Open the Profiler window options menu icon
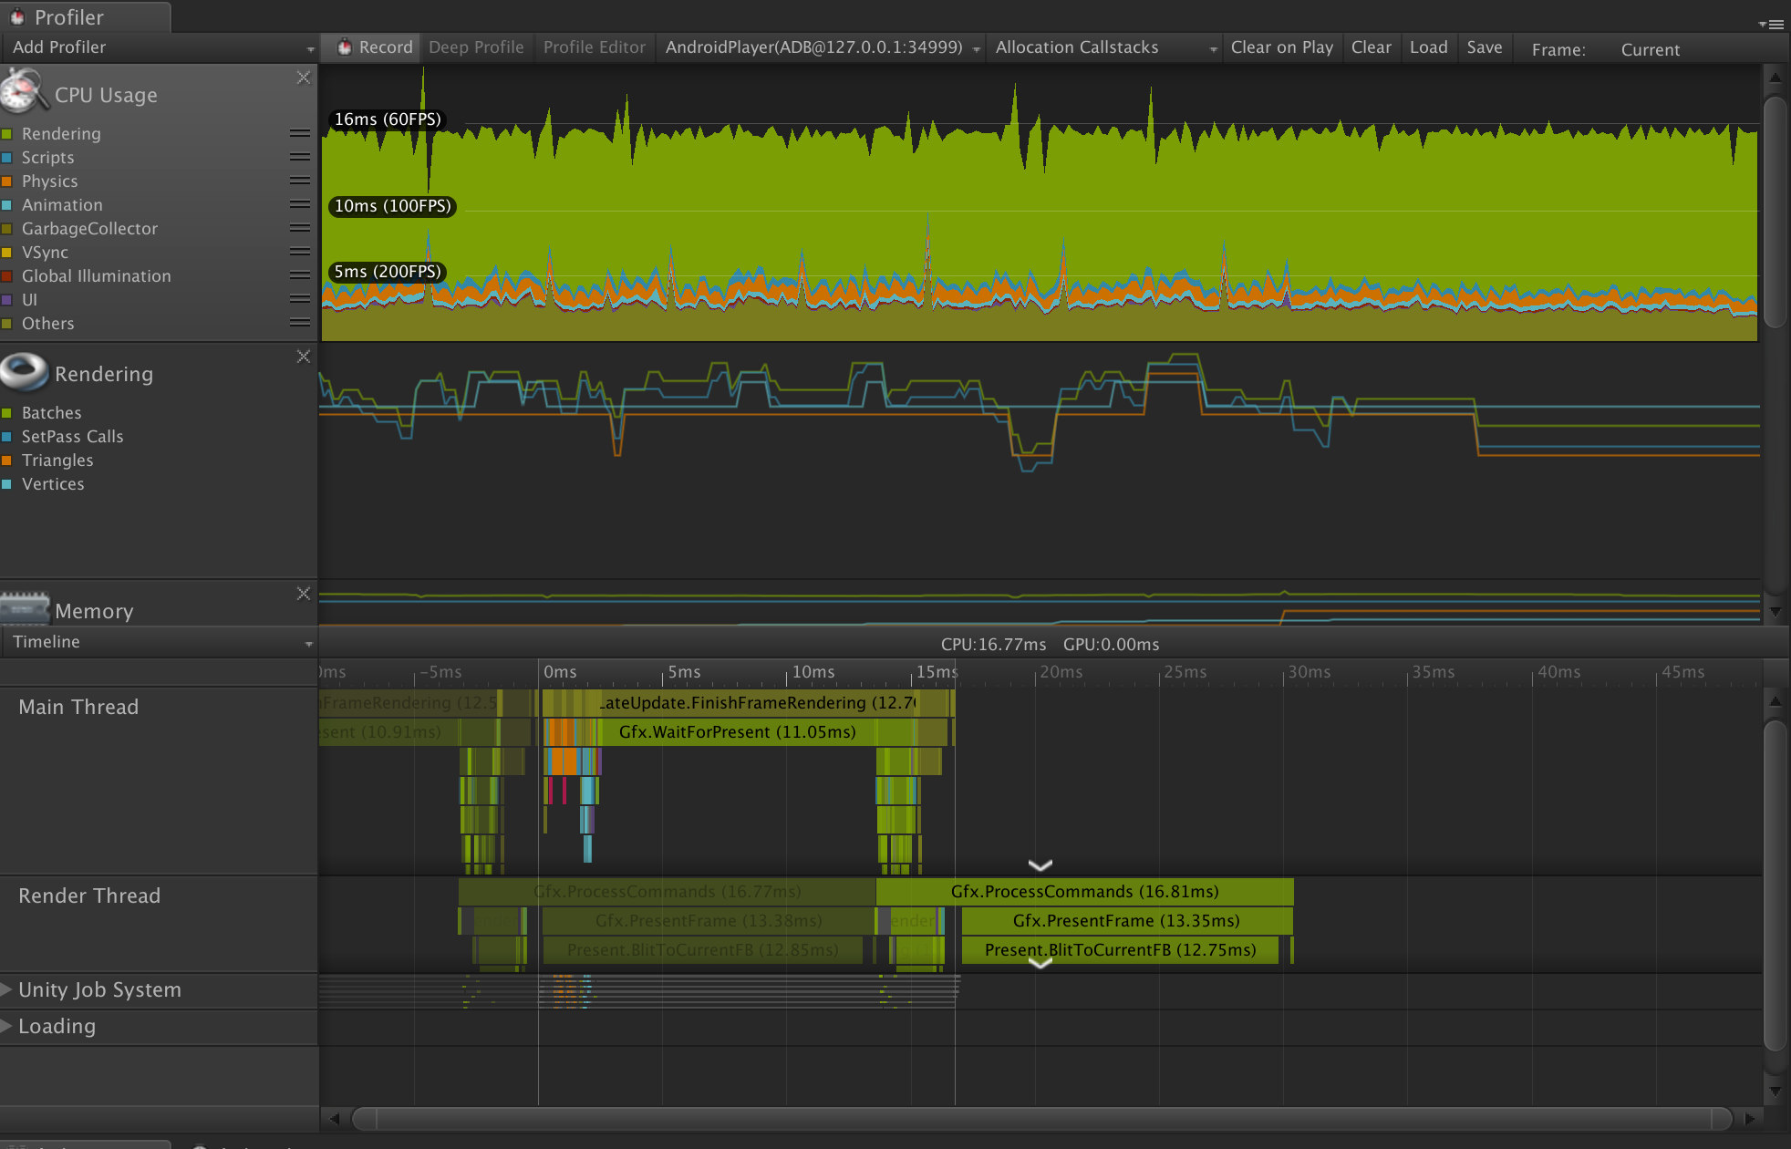The height and width of the screenshot is (1149, 1791). (x=1772, y=24)
